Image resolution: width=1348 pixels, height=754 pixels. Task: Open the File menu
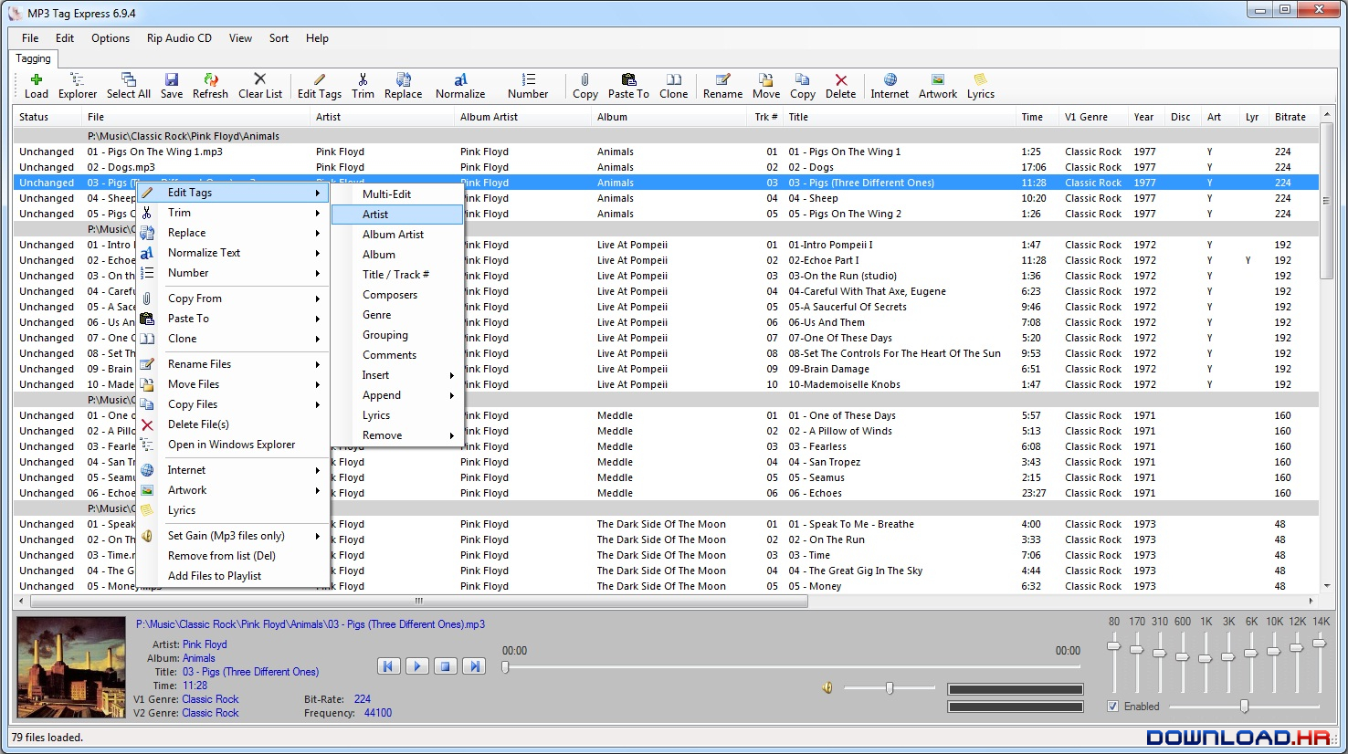click(x=30, y=38)
